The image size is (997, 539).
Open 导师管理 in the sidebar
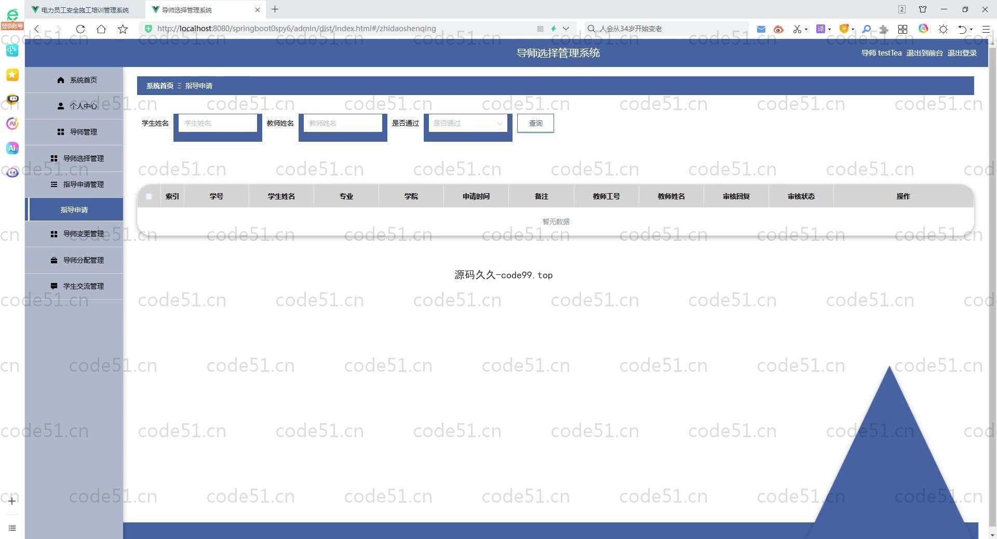click(x=74, y=132)
